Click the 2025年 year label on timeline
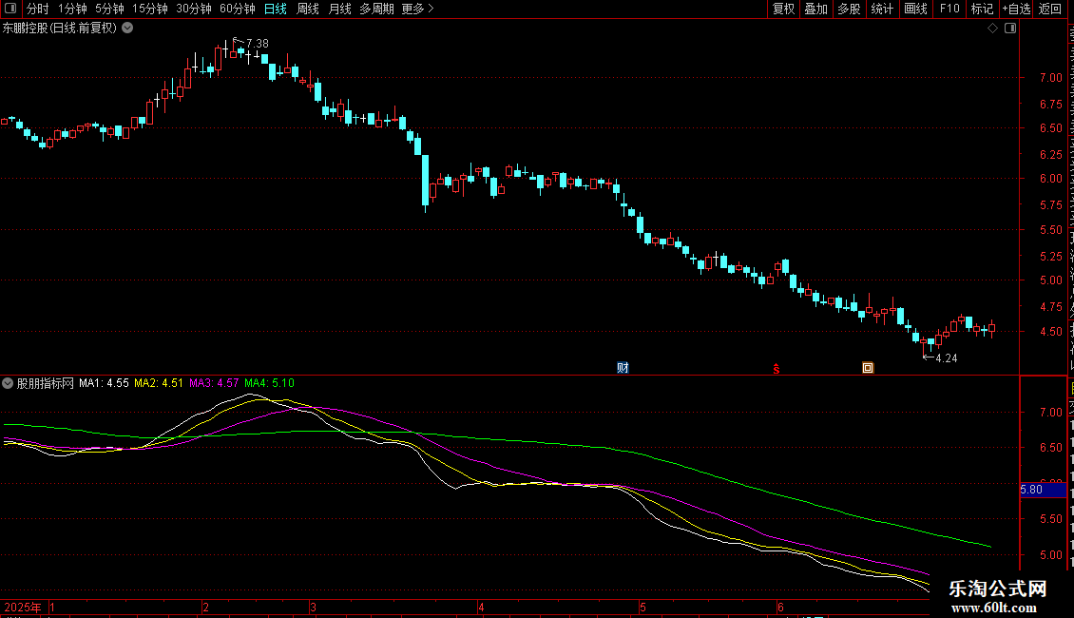1074x618 pixels. (23, 607)
